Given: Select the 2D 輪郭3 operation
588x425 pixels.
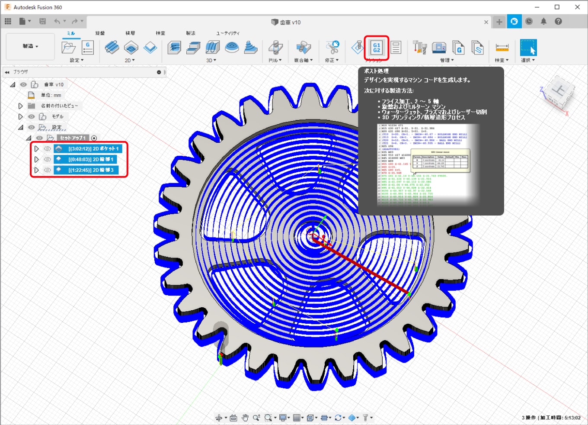Looking at the screenshot, I should (91, 170).
